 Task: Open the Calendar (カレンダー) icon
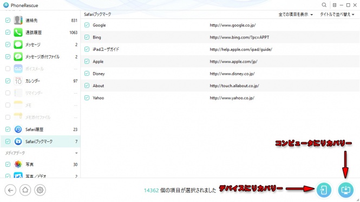(x=18, y=81)
